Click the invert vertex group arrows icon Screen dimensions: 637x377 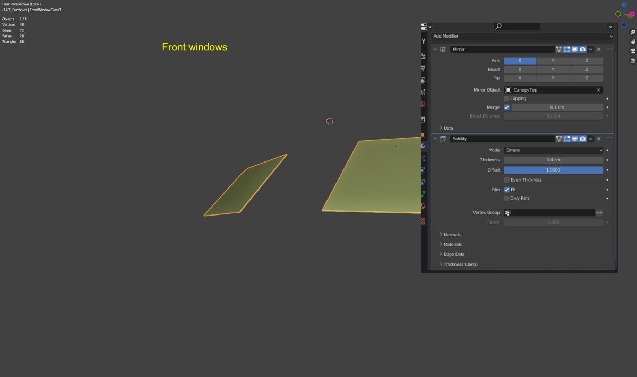click(599, 212)
